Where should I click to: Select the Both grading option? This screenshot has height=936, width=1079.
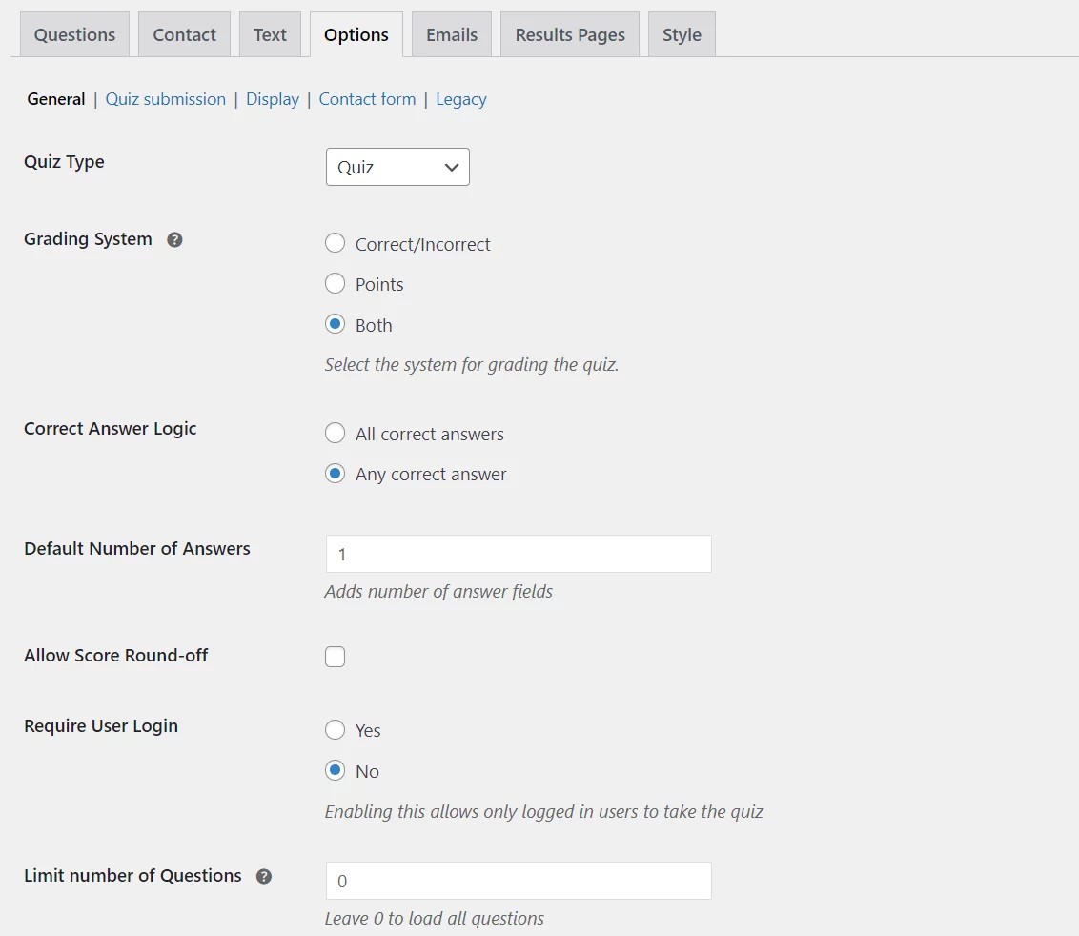(335, 323)
